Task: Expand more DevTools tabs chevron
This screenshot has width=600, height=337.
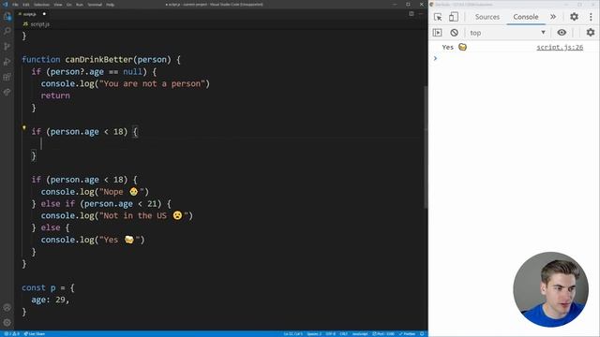Action: [x=553, y=17]
